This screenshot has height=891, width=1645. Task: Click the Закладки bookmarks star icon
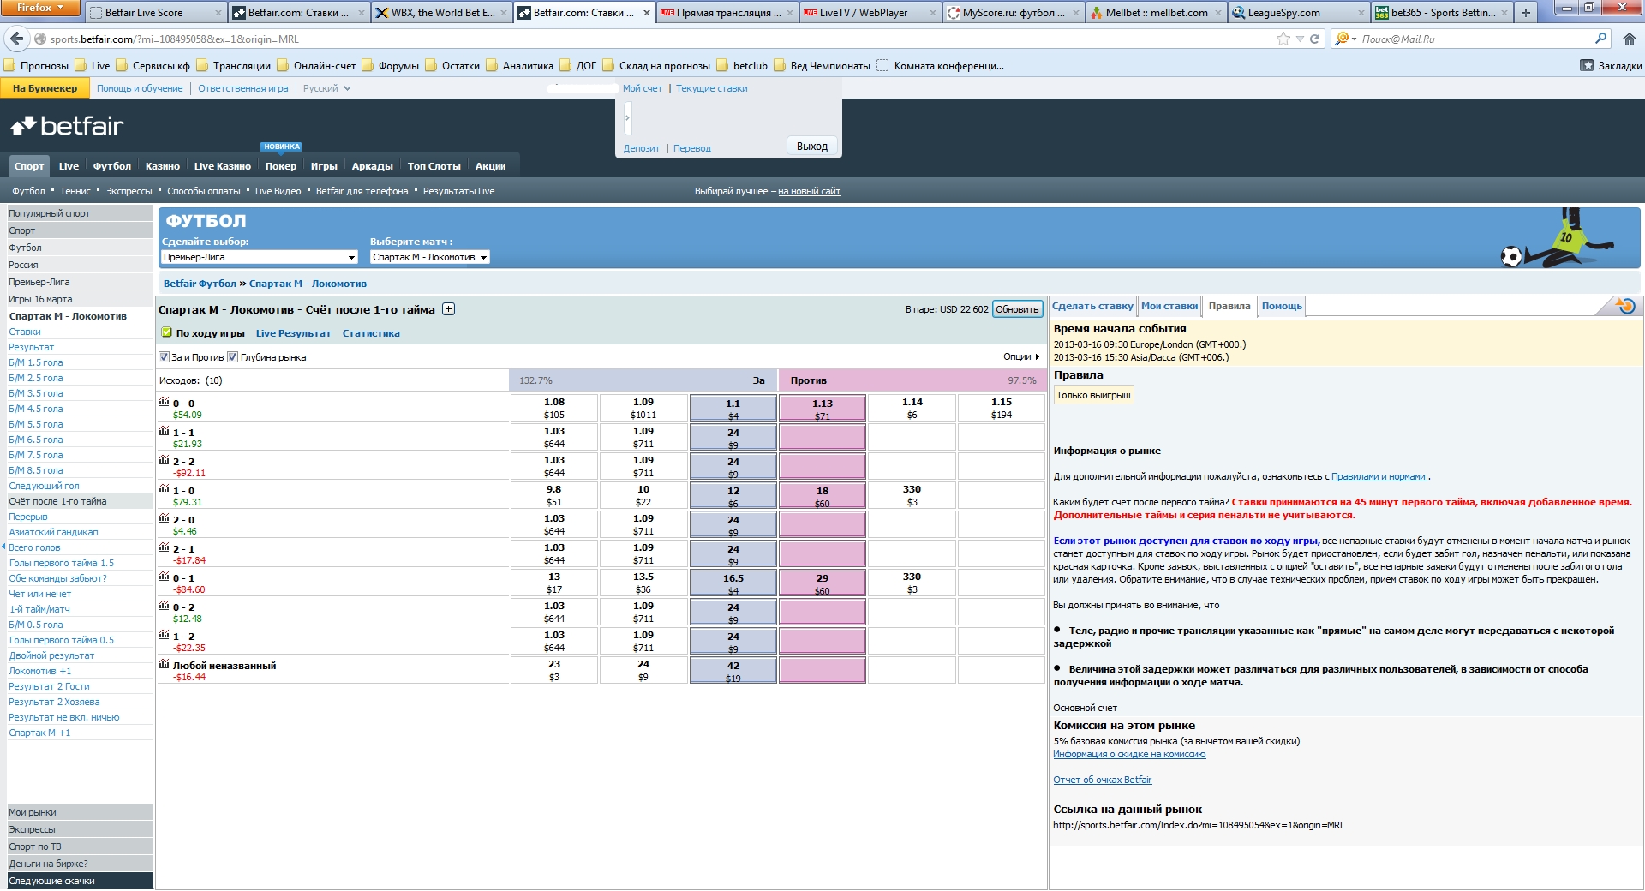1587,66
